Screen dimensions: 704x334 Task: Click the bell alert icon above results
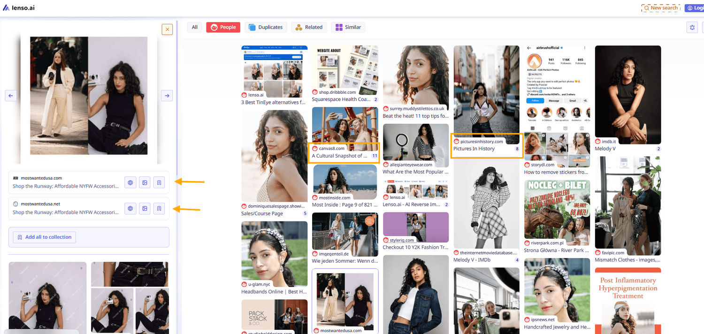coord(692,27)
